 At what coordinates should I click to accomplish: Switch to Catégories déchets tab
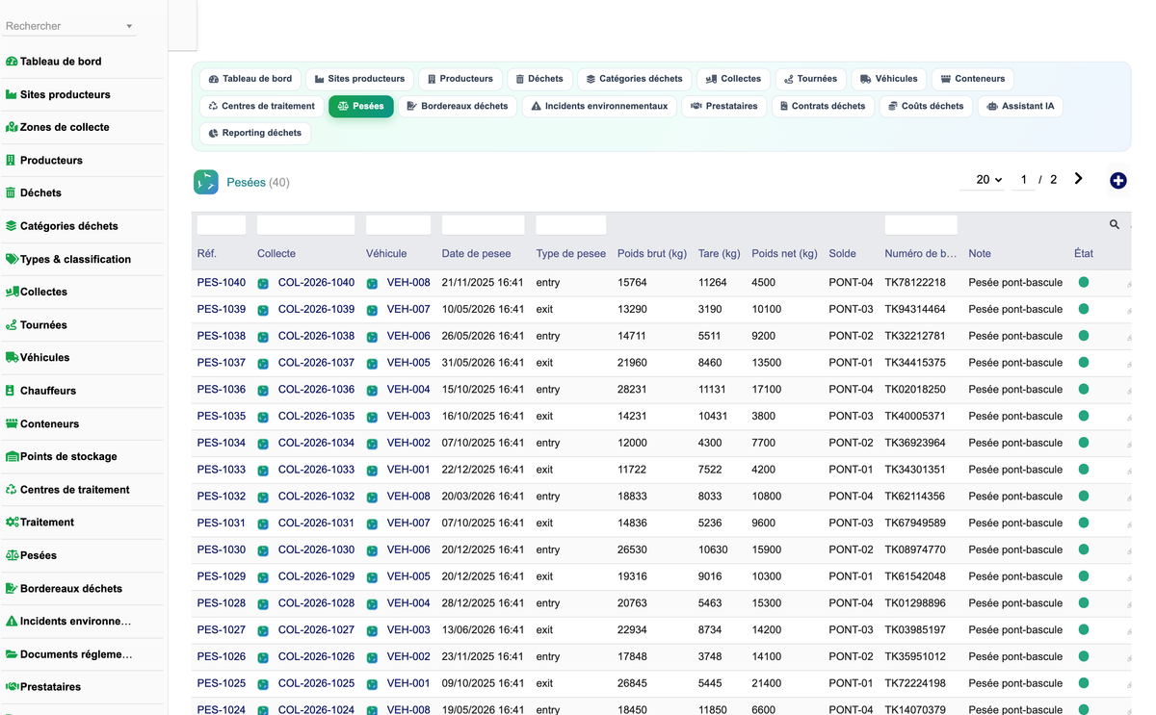click(x=634, y=79)
